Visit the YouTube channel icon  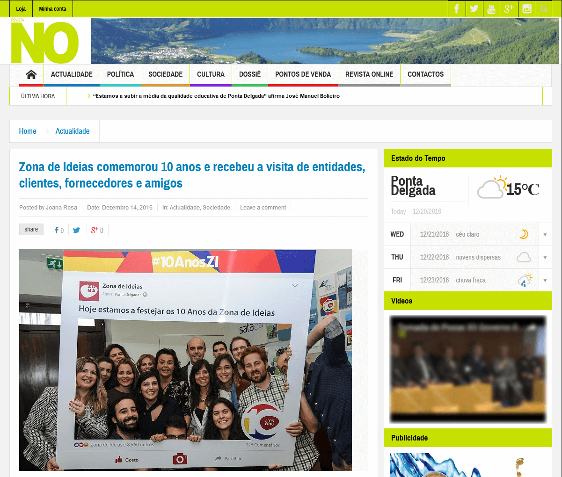click(x=491, y=9)
